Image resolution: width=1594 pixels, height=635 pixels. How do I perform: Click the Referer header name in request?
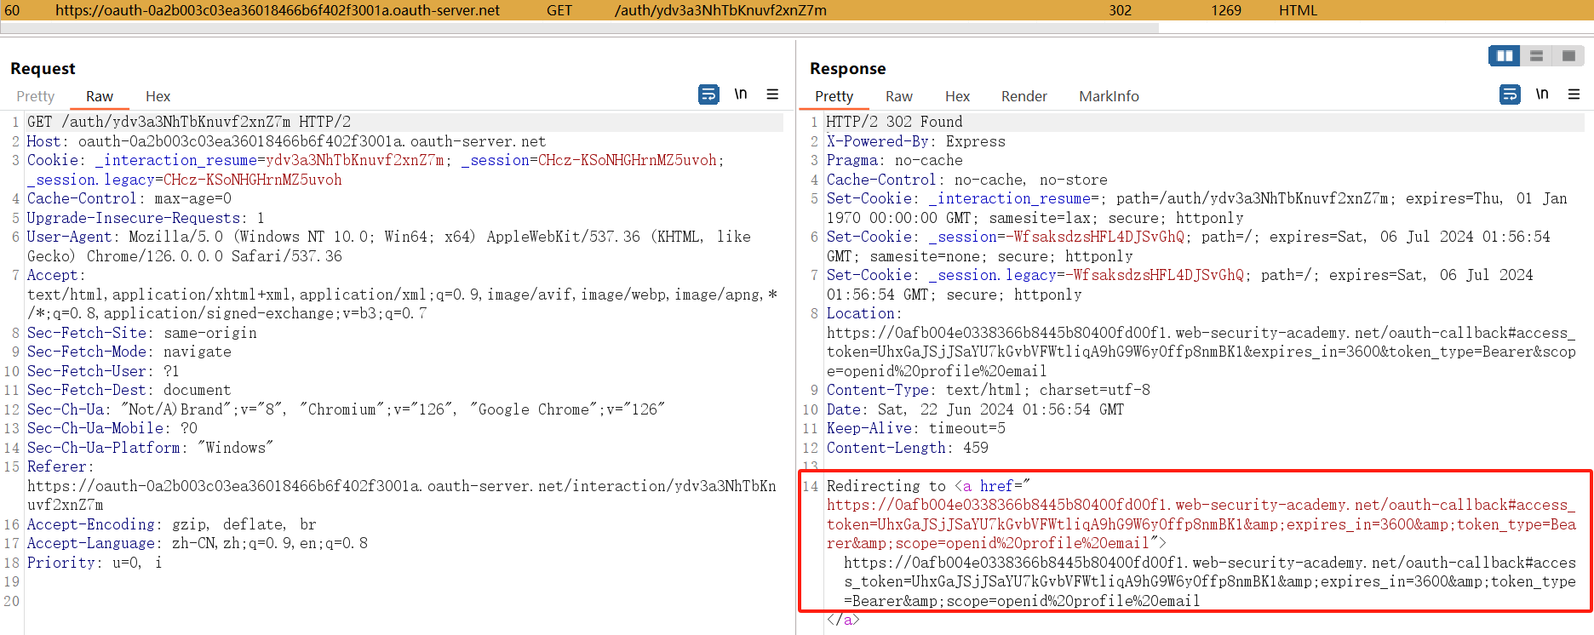tap(60, 466)
